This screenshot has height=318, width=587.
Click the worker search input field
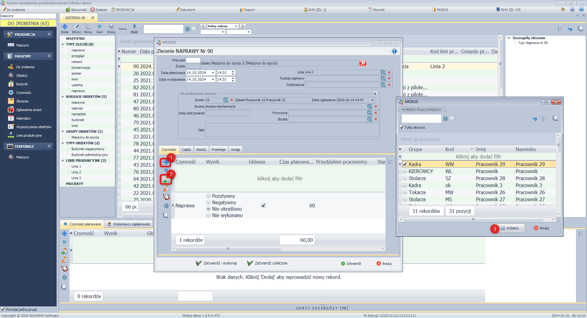click(x=421, y=119)
